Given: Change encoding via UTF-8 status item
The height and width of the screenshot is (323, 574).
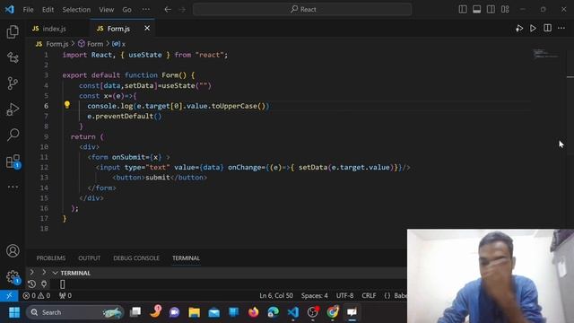Looking at the screenshot, I should [x=344, y=295].
